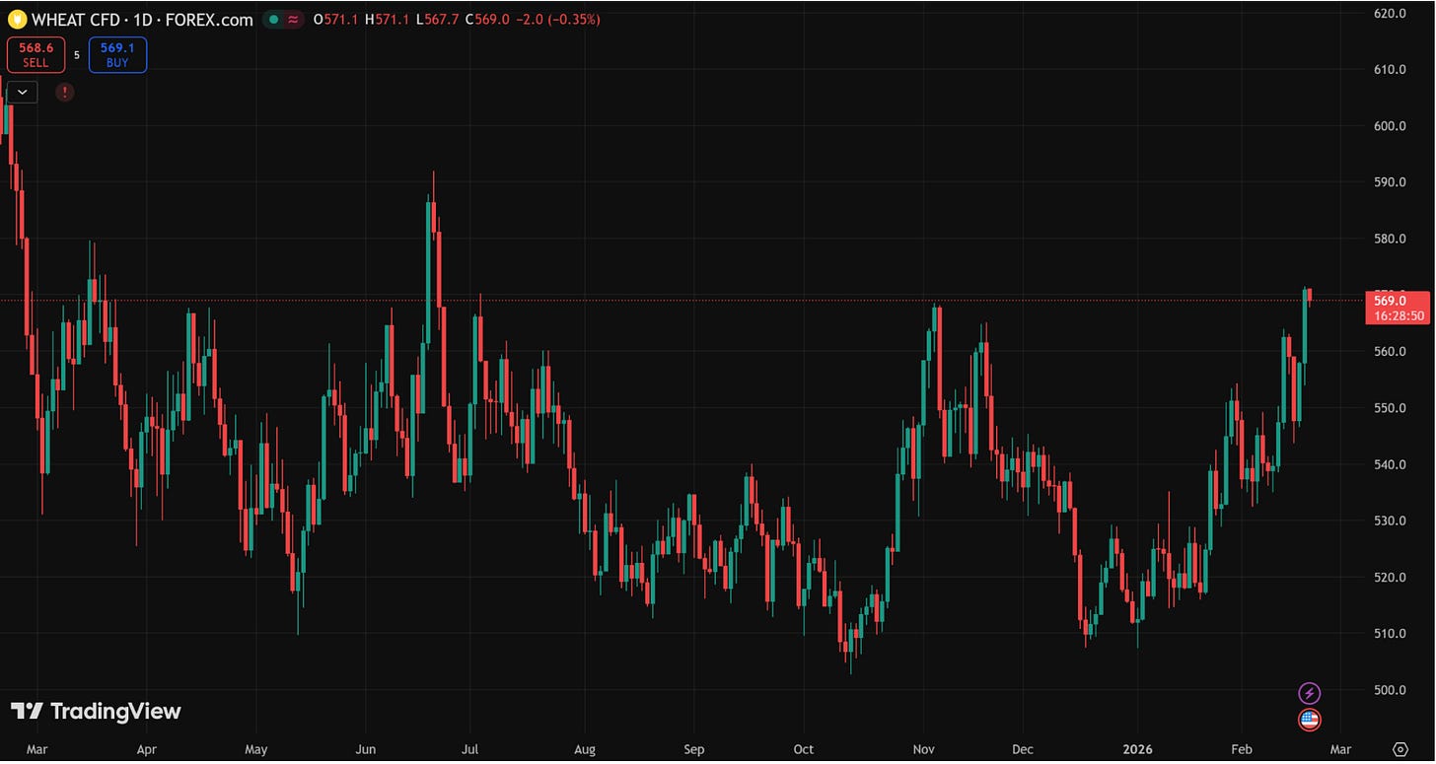Click the 590.0 price axis label
This screenshot has width=1436, height=764.
pos(1389,181)
